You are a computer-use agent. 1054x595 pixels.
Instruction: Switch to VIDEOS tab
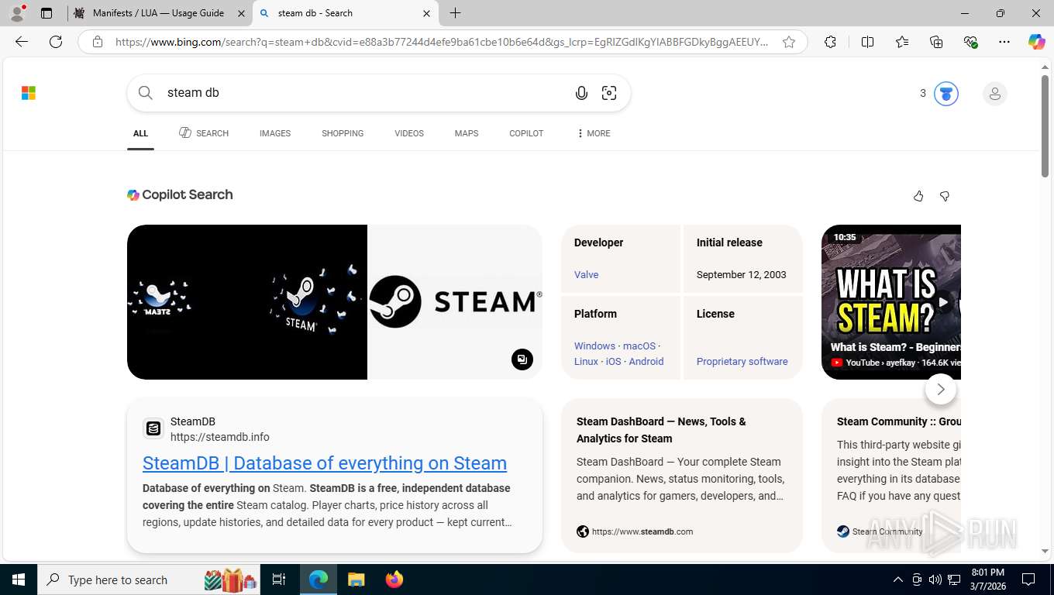[409, 133]
